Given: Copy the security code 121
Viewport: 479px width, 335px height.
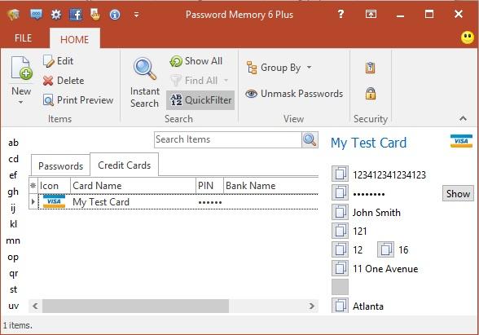Looking at the screenshot, I should pos(340,231).
